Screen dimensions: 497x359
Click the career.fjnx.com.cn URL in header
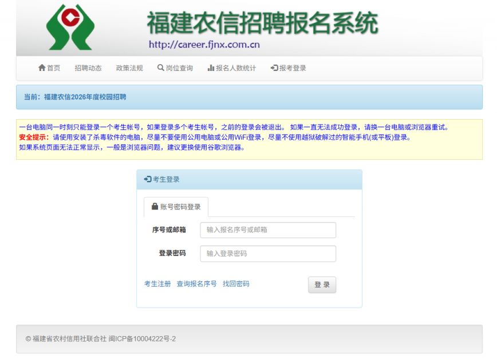[204, 45]
